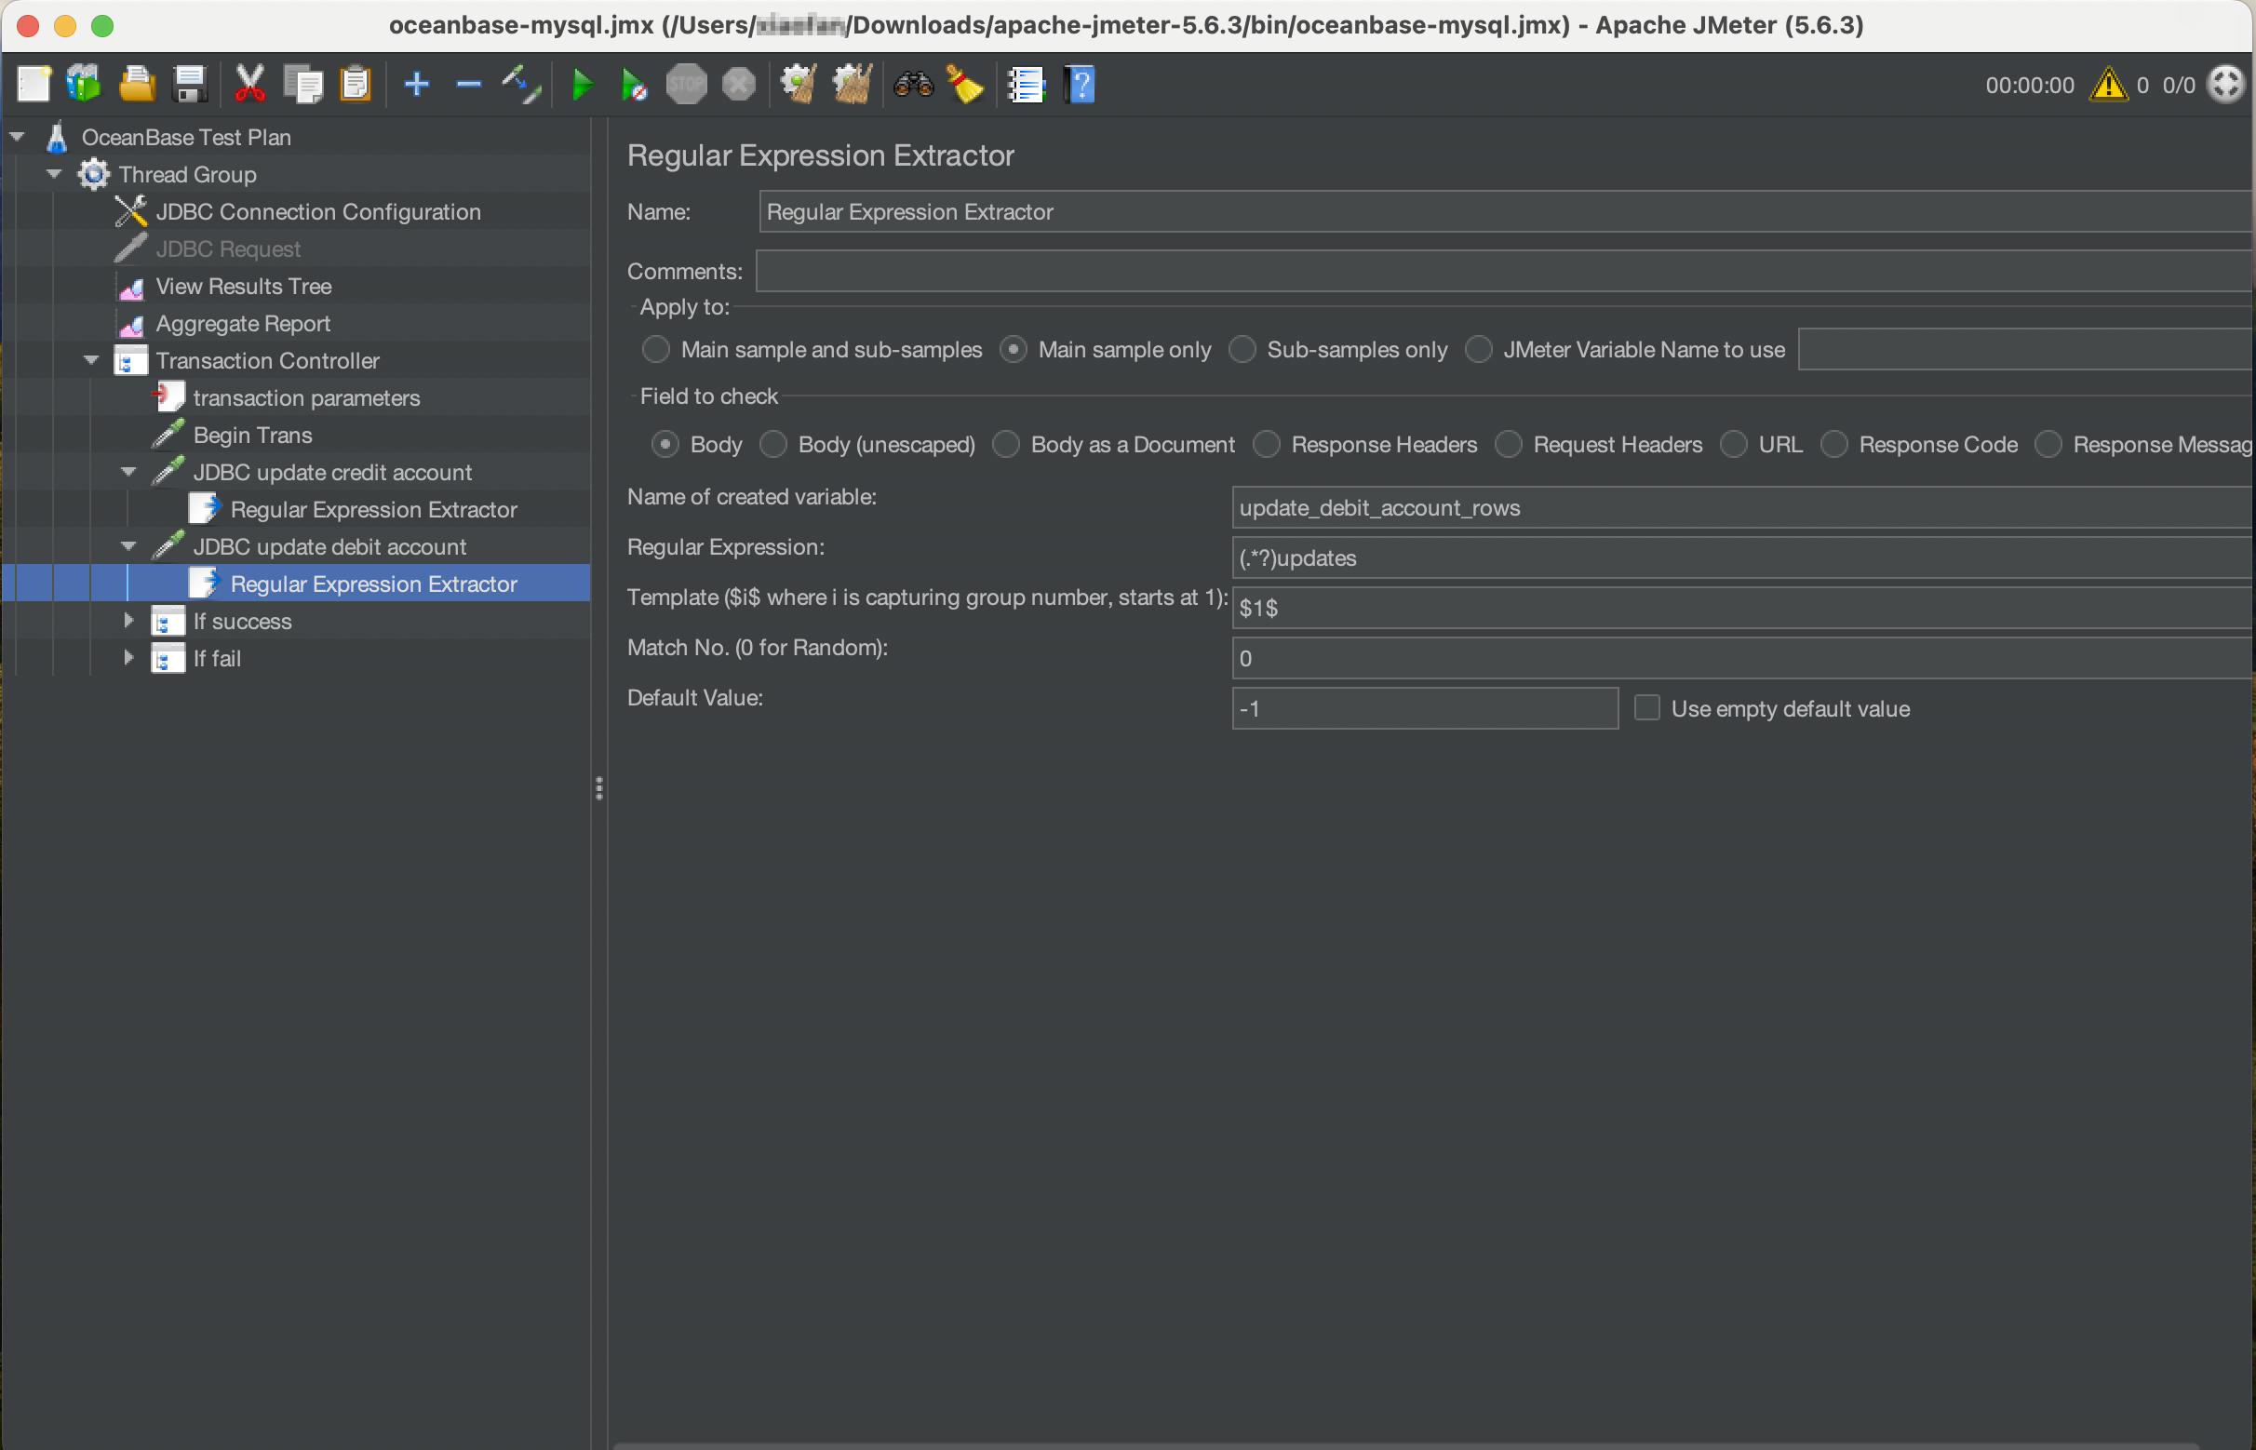This screenshot has height=1450, width=2256.
Task: Expand the If success controller node
Action: [x=129, y=621]
